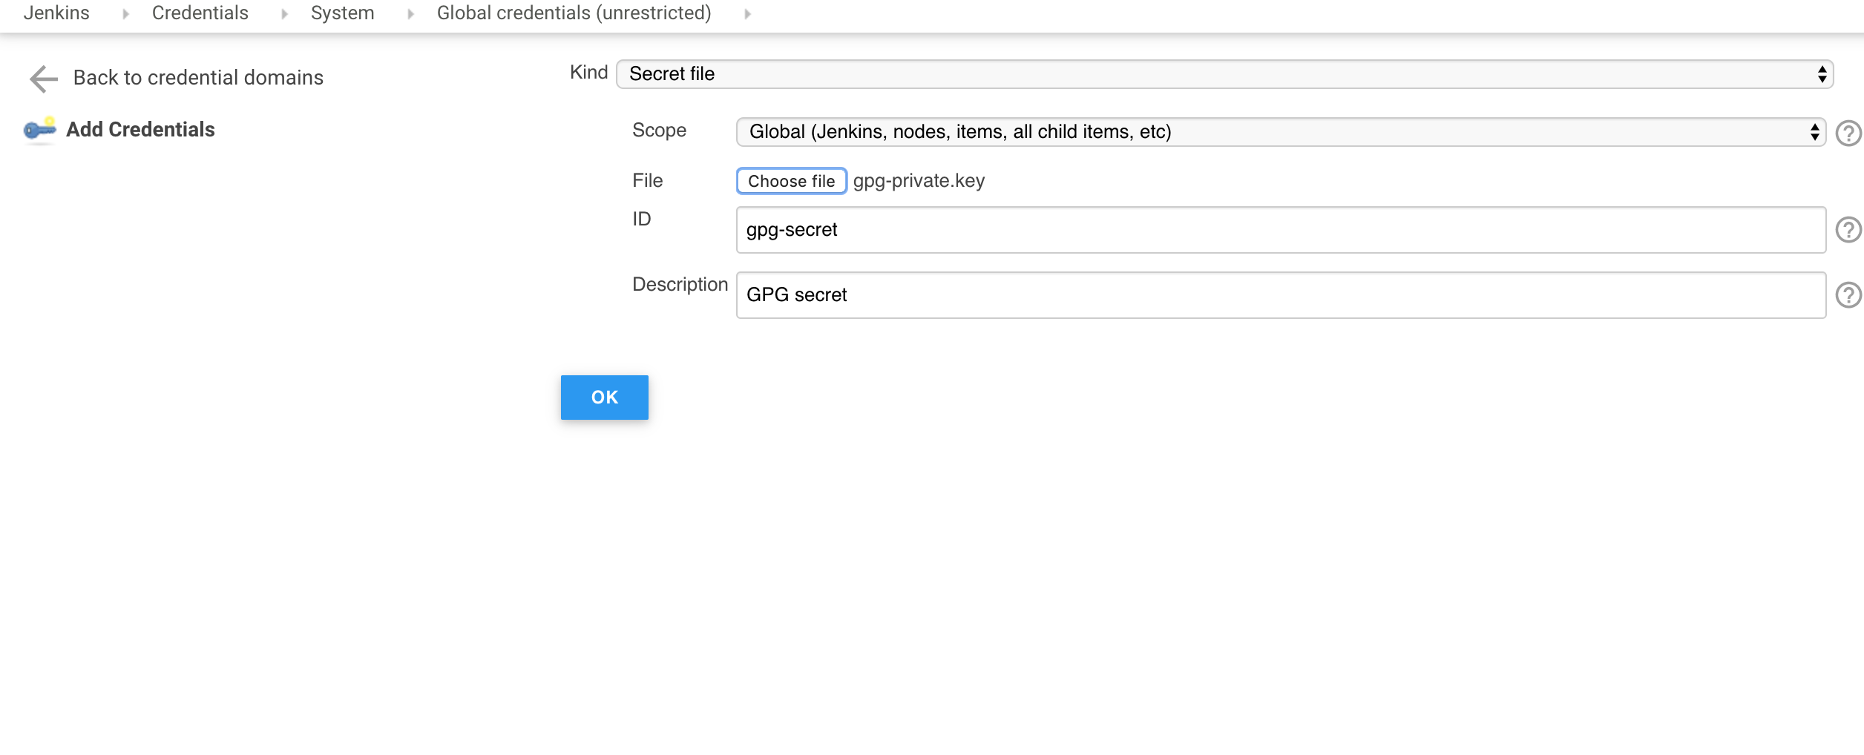Focus the Description field with GPG secret
The height and width of the screenshot is (755, 1864).
[x=1280, y=295]
